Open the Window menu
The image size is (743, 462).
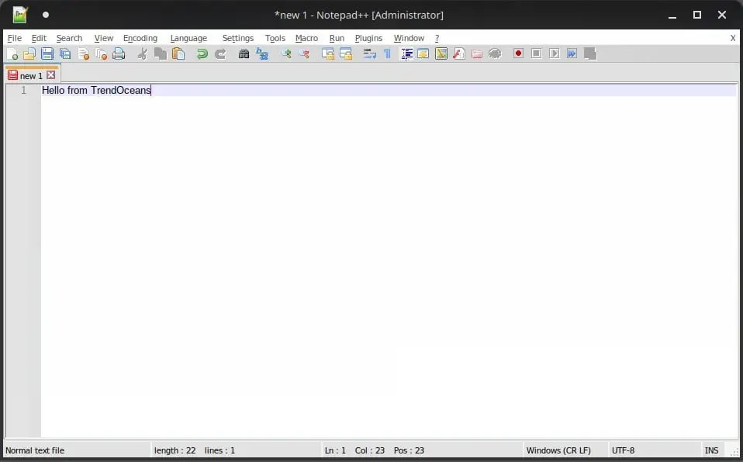click(409, 38)
